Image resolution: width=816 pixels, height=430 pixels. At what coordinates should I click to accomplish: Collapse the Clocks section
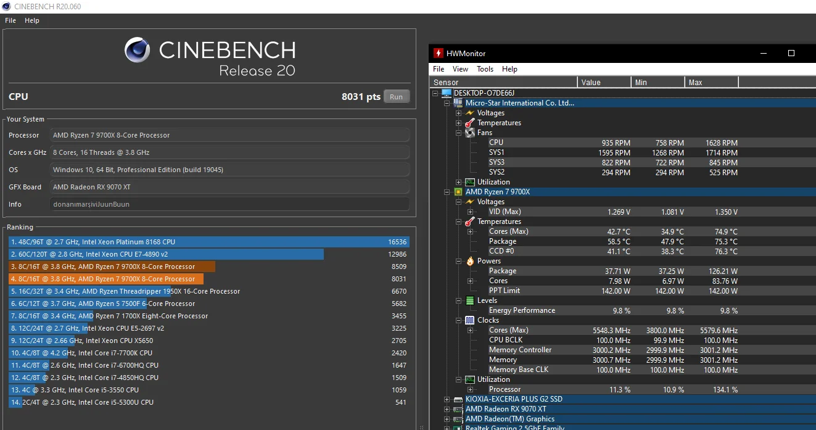458,320
